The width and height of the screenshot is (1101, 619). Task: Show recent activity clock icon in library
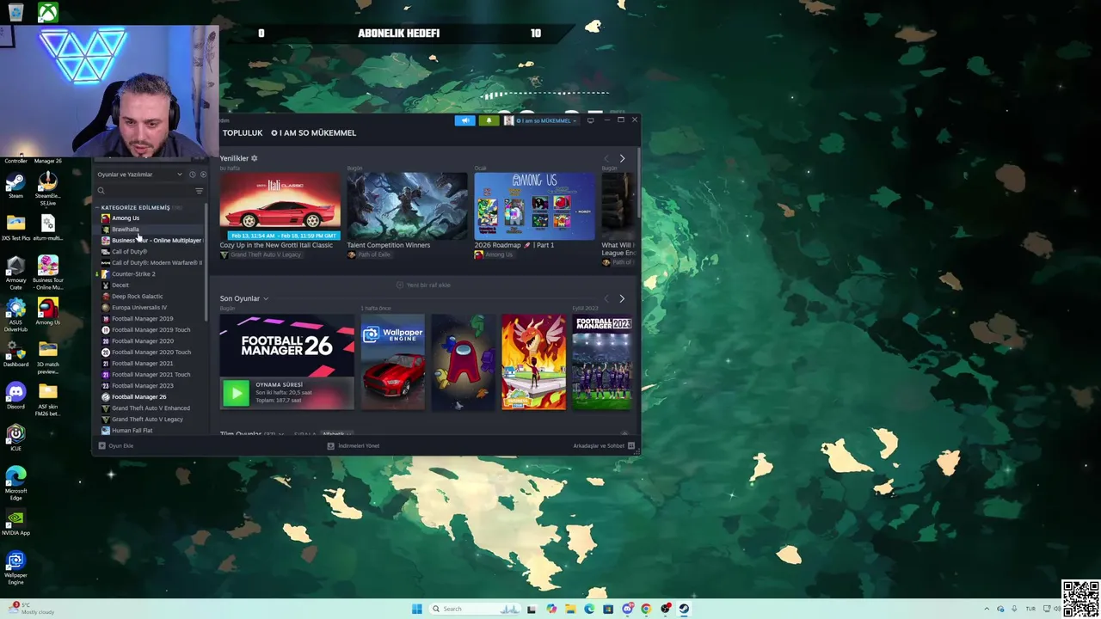pos(192,175)
